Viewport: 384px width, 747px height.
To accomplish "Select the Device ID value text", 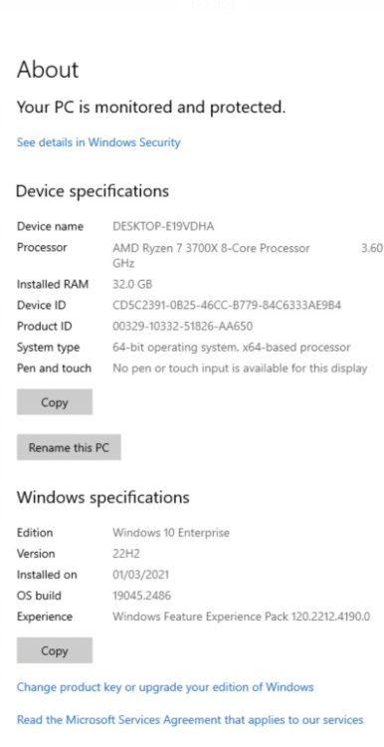I will click(x=227, y=306).
